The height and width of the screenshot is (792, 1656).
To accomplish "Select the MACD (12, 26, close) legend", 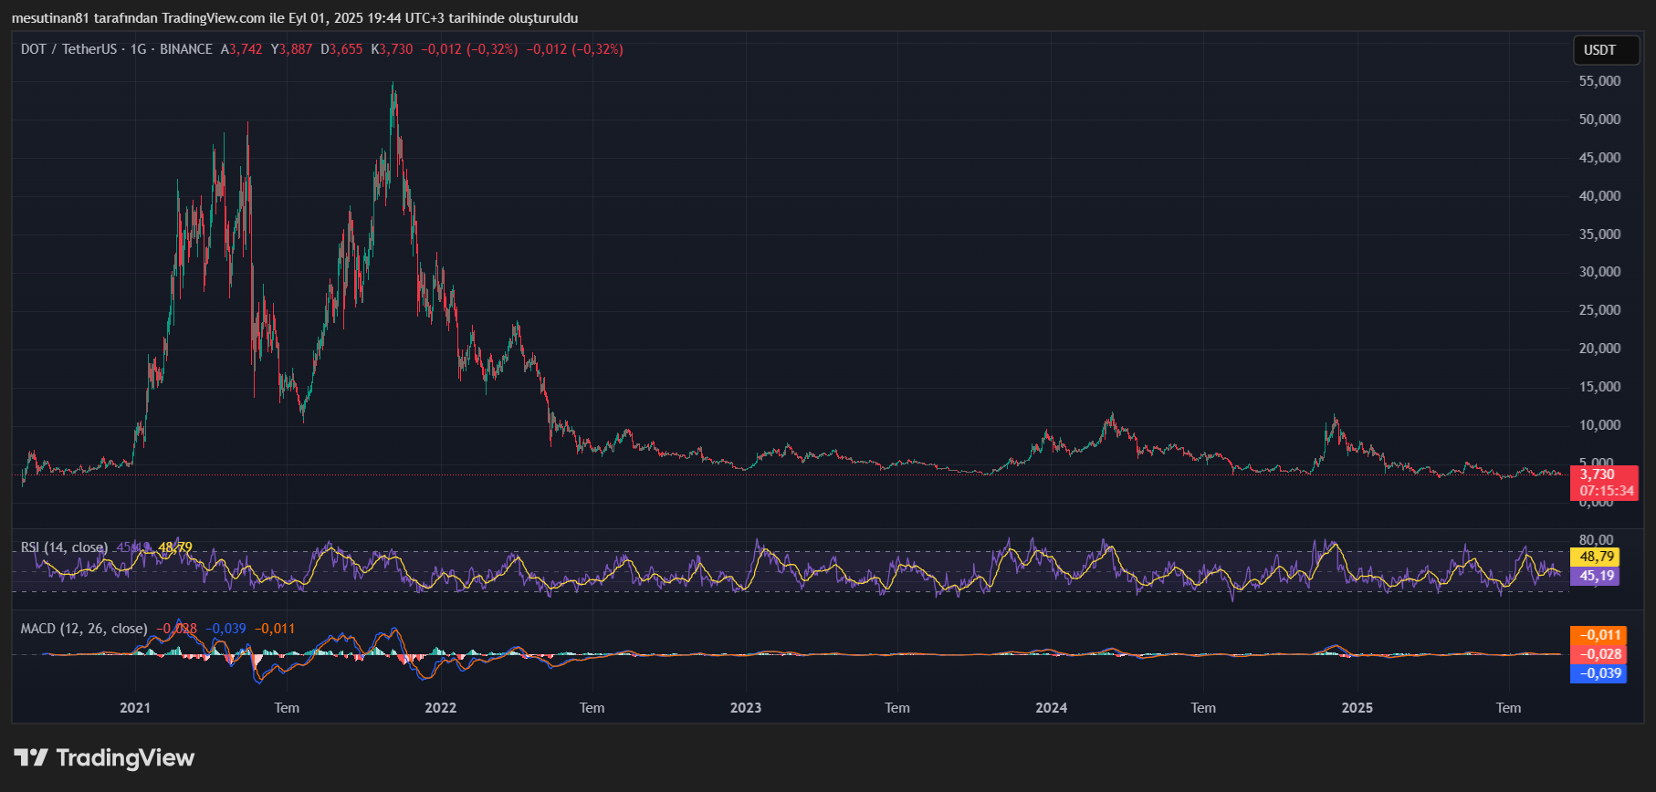I will (x=84, y=629).
